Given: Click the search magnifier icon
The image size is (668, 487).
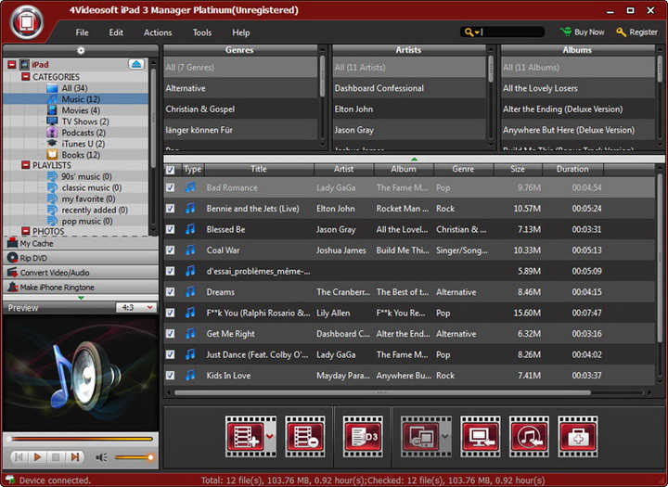Looking at the screenshot, I should coord(469,32).
